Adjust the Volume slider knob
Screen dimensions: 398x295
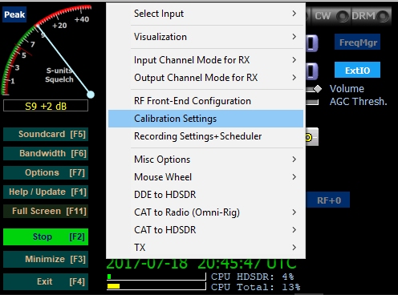tap(318, 89)
